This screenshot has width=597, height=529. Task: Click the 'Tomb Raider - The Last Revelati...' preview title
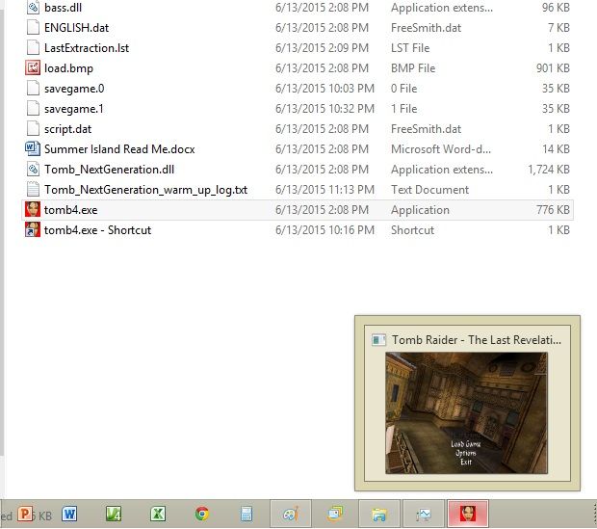(x=477, y=339)
